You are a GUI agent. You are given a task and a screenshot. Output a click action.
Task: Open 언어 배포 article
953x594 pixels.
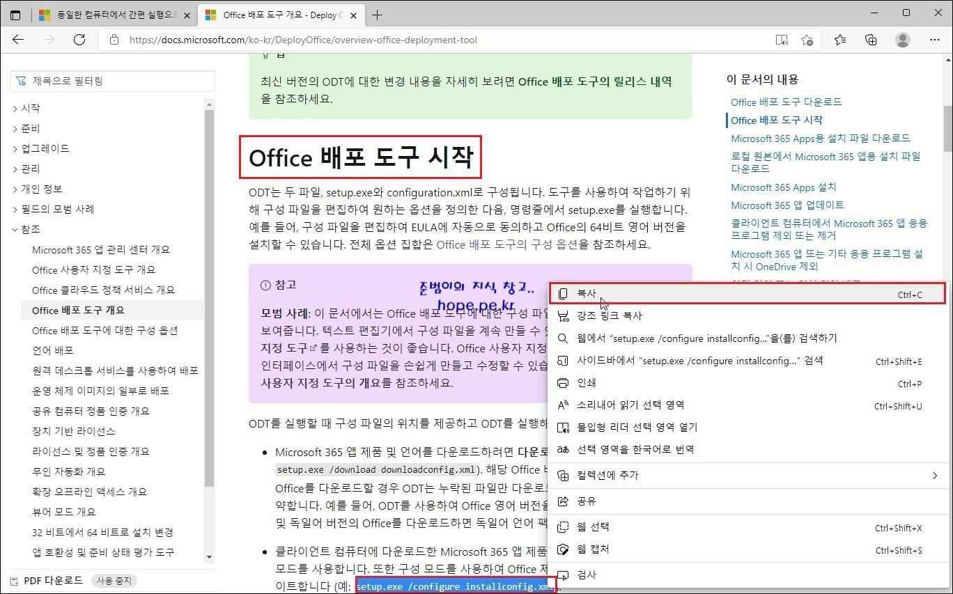click(x=52, y=350)
